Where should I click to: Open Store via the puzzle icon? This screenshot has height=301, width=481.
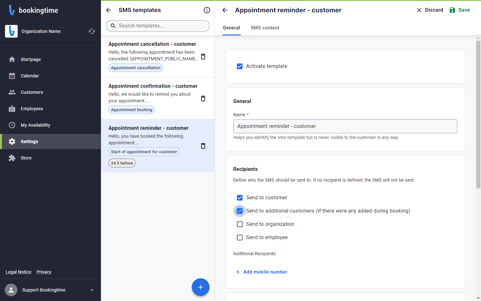(x=12, y=158)
